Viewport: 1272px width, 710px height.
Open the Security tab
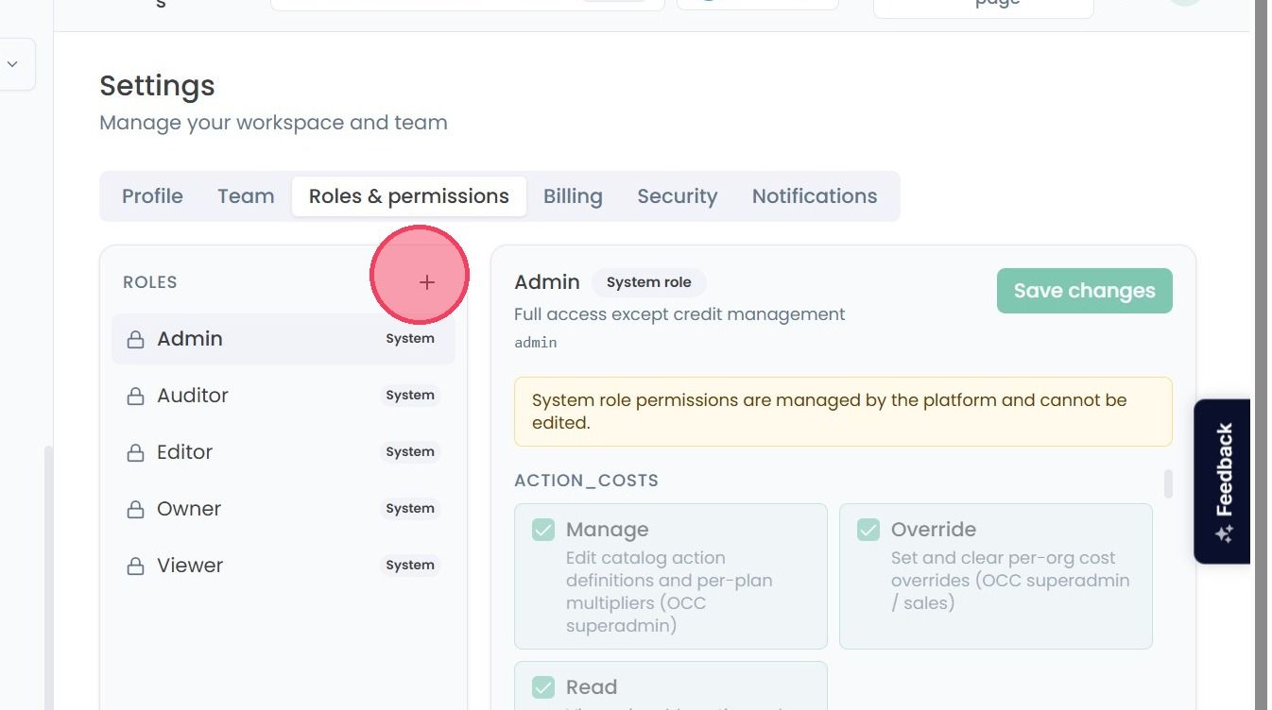point(678,196)
